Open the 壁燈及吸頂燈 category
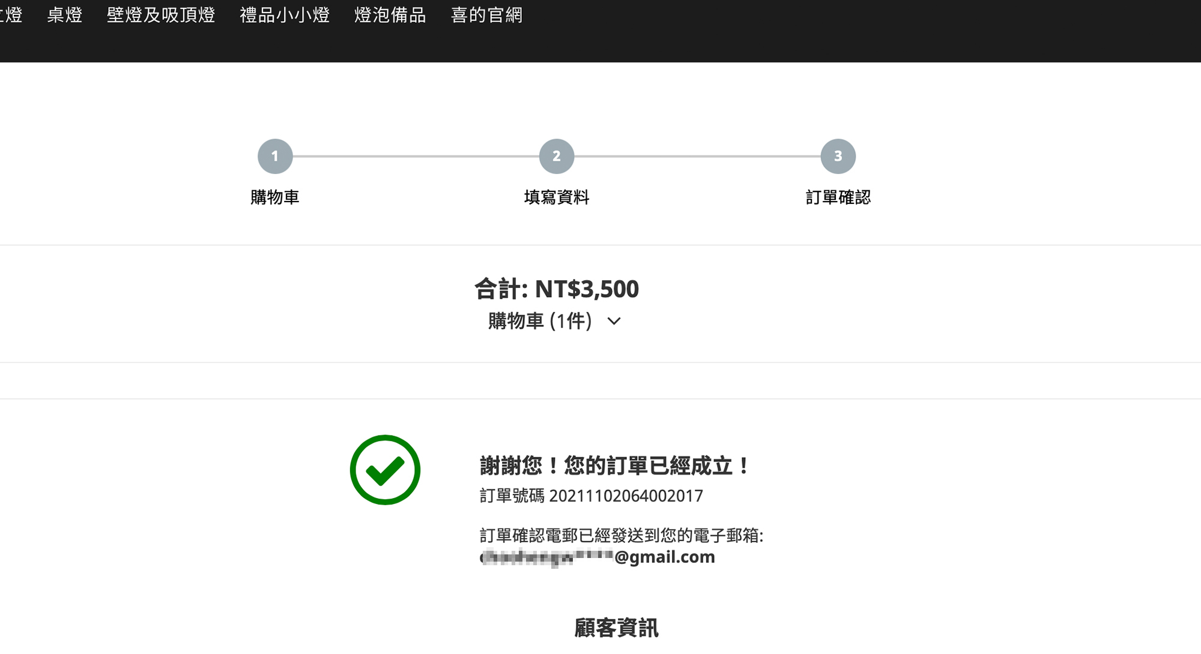1201x654 pixels. [160, 15]
